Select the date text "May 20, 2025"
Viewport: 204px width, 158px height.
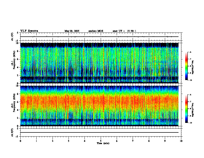(x=72, y=31)
